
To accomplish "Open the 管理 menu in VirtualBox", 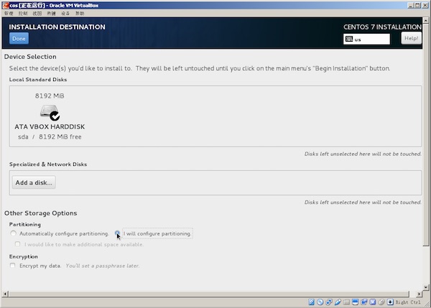I will tap(9, 14).
